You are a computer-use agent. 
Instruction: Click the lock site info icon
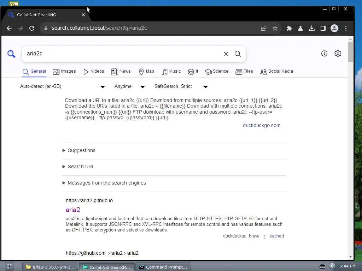click(46, 28)
